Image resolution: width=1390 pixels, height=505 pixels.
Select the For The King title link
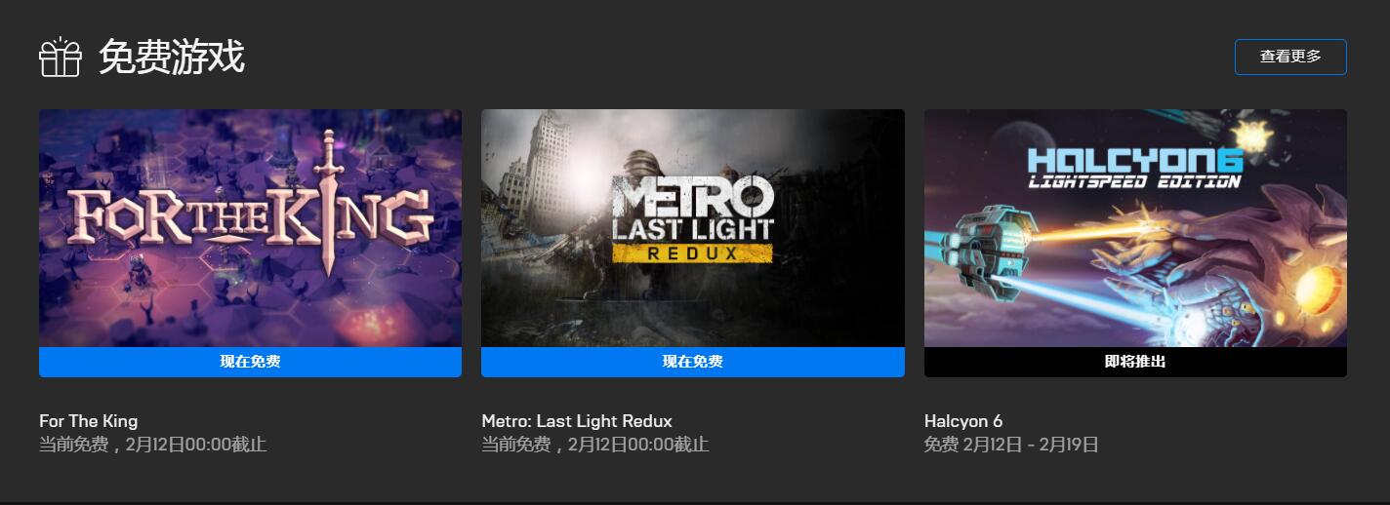click(x=88, y=421)
